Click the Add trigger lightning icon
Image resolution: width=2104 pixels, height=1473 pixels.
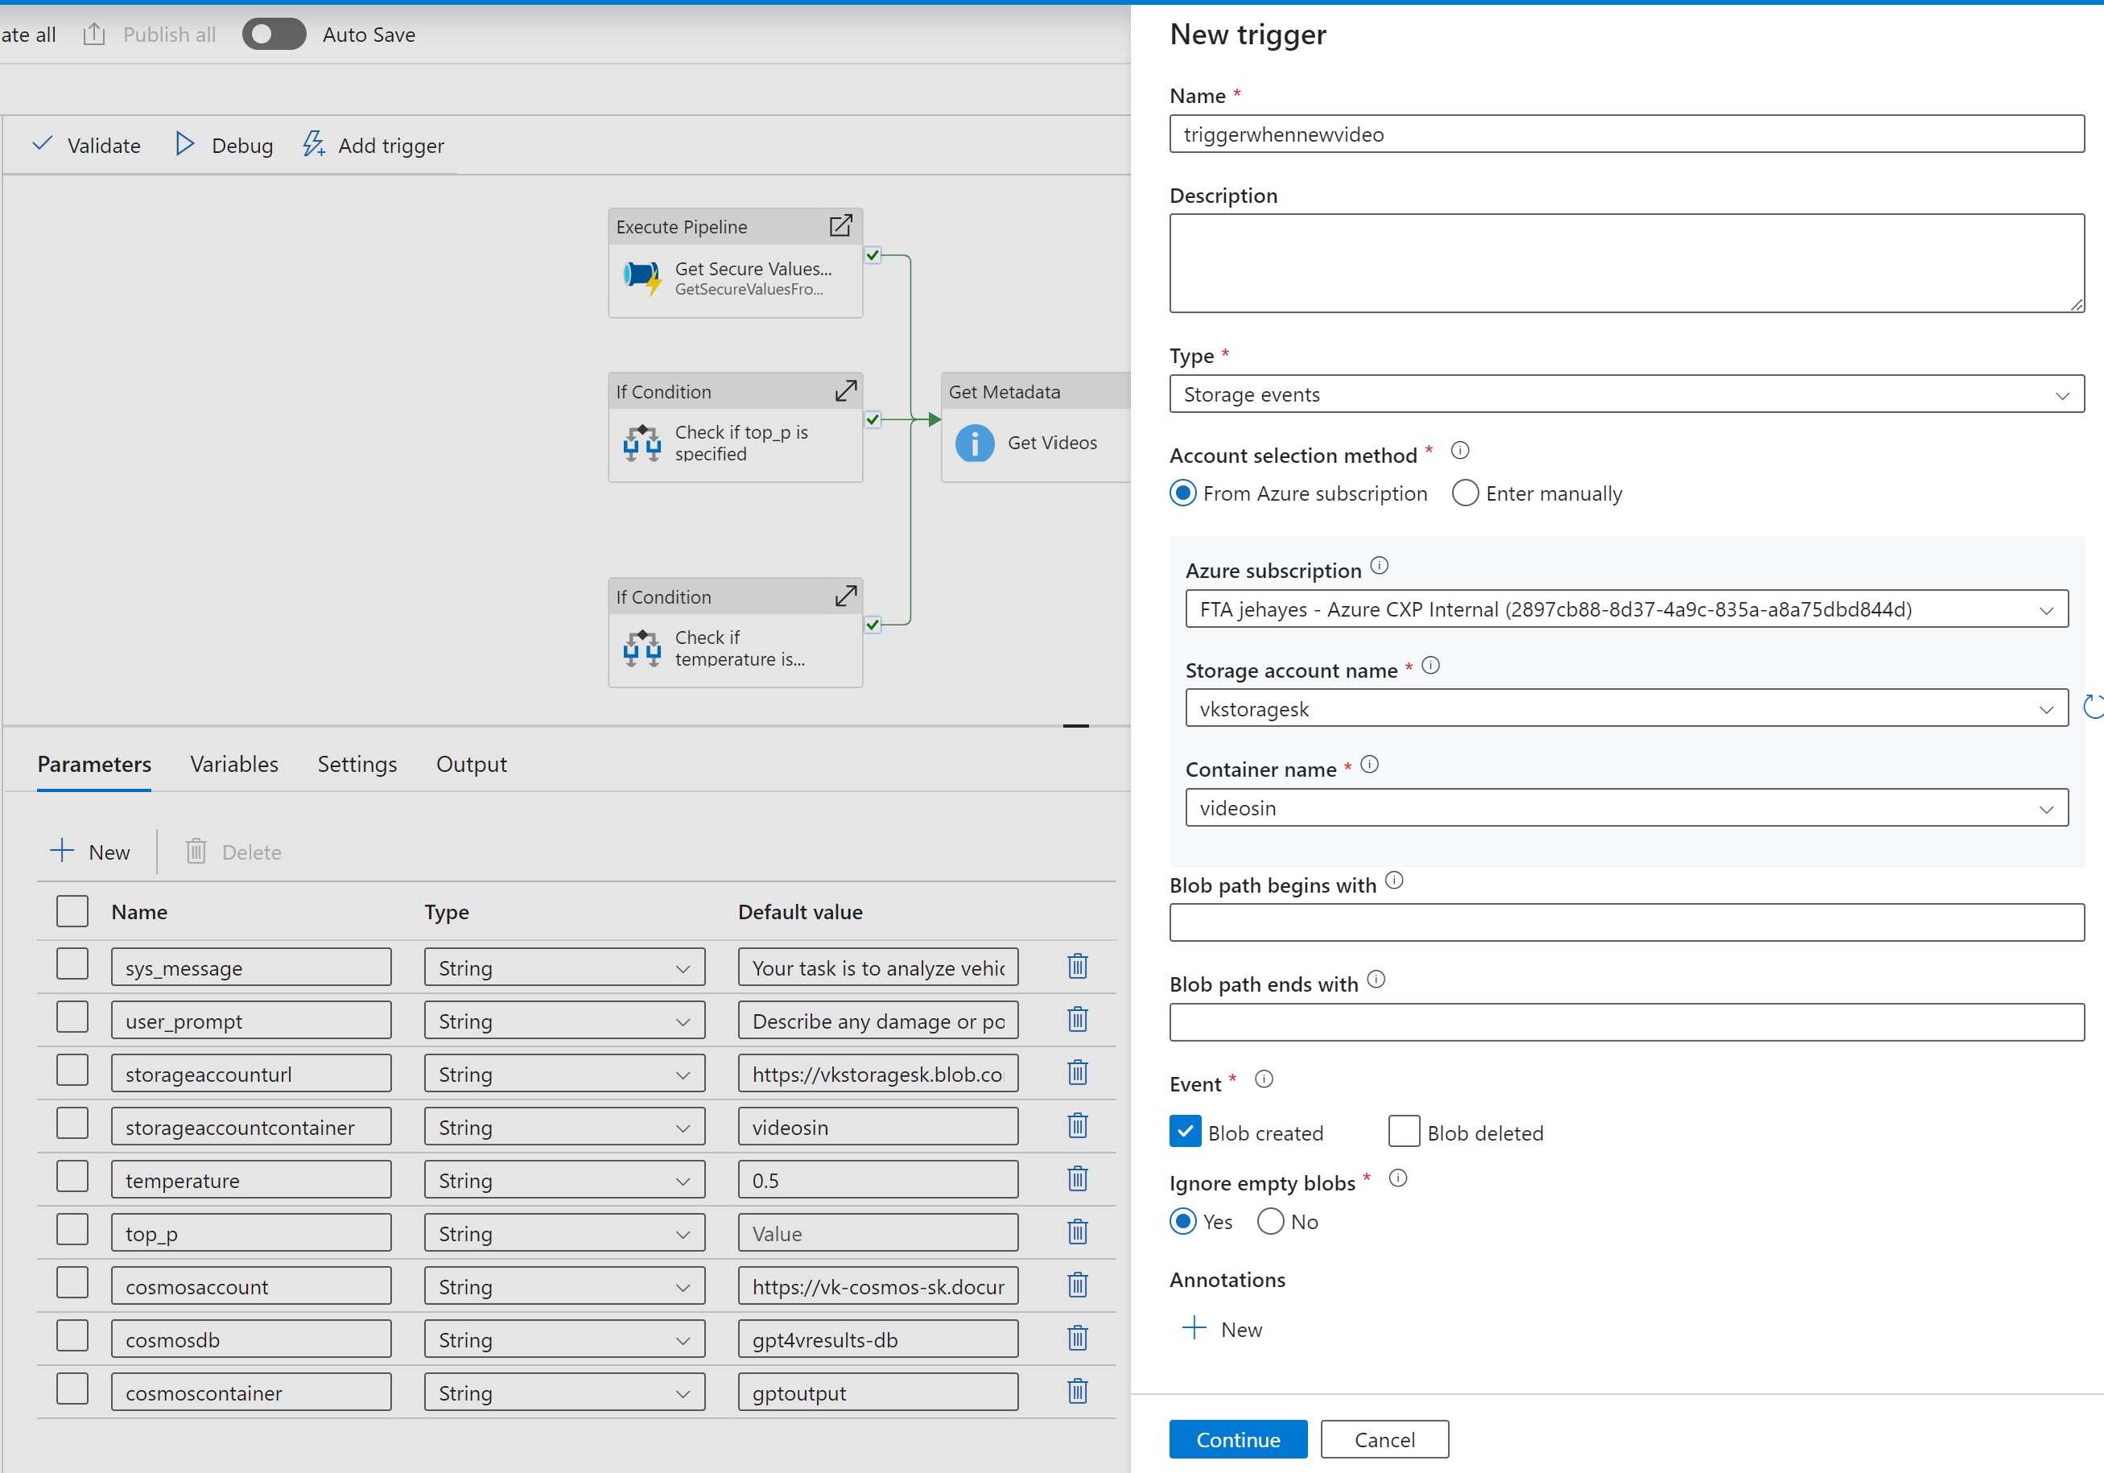313,144
